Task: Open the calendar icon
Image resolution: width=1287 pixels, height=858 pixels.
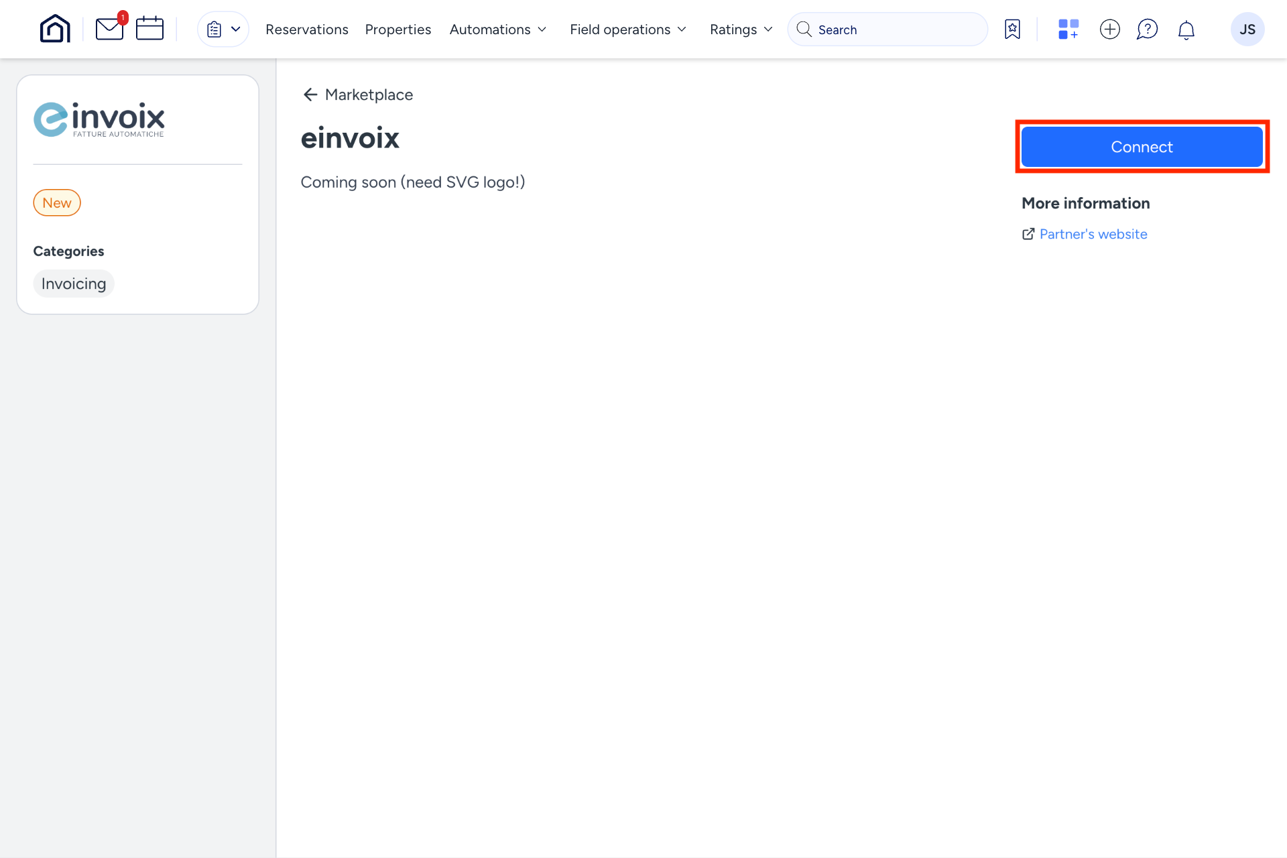Action: [149, 28]
